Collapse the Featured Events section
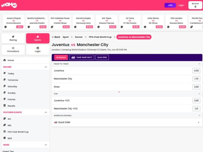Viewport: 203px width, 152px height. [x=46, y=112]
